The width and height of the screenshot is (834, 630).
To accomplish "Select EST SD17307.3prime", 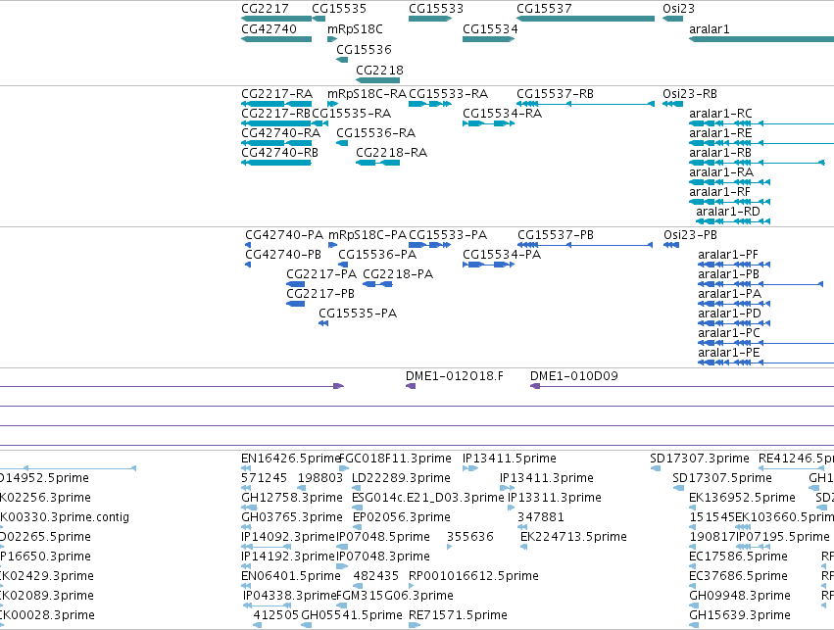I will coord(700,459).
